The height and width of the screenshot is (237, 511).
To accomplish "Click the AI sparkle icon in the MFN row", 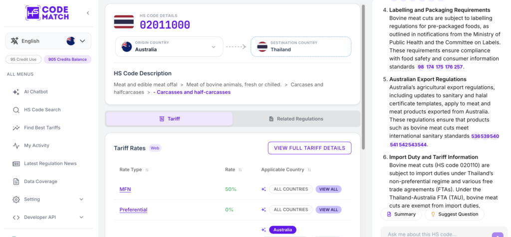I will 263,189.
